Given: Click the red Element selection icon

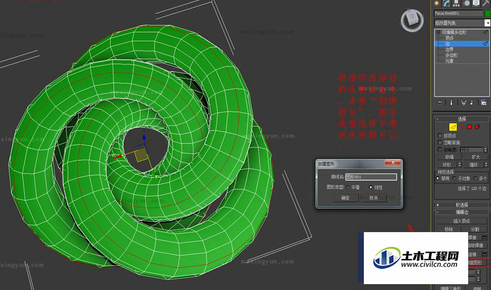Looking at the screenshot, I should pyautogui.click(x=477, y=127).
